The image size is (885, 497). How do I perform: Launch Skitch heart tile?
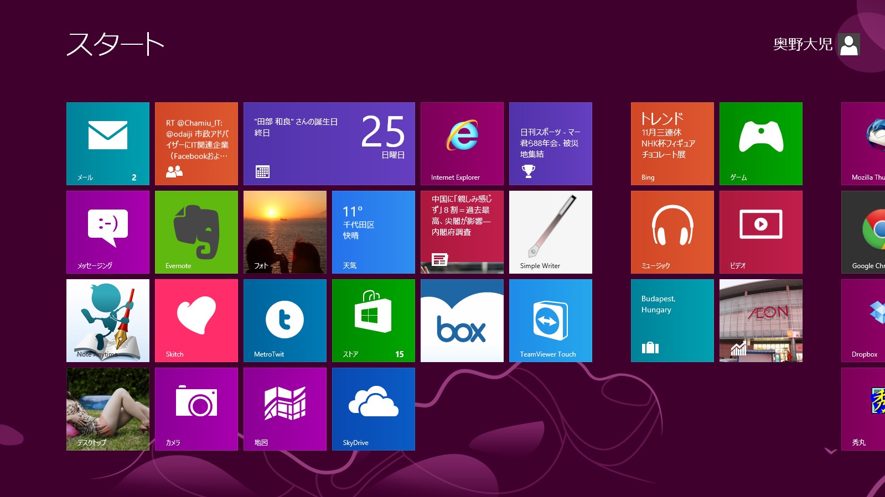(x=196, y=321)
